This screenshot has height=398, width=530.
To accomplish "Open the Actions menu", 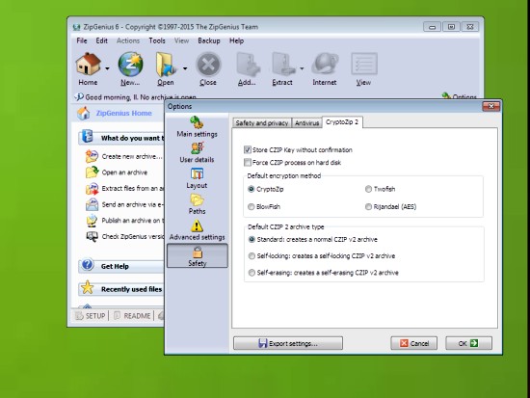I will click(128, 40).
